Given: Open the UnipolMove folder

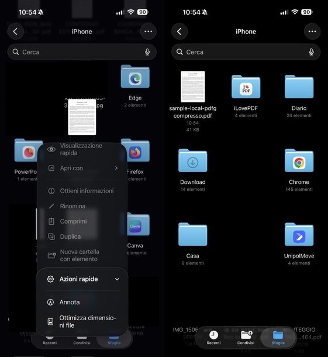Looking at the screenshot, I should [x=299, y=235].
